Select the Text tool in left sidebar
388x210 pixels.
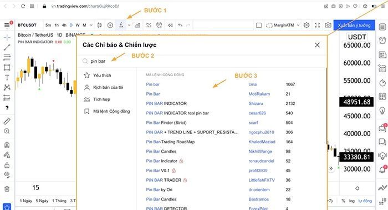pyautogui.click(x=7, y=77)
